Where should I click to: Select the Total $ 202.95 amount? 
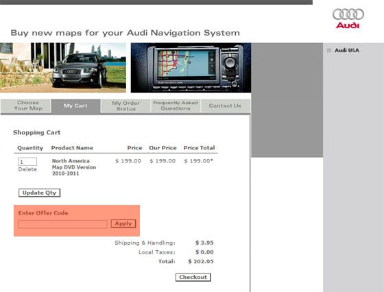(201, 261)
